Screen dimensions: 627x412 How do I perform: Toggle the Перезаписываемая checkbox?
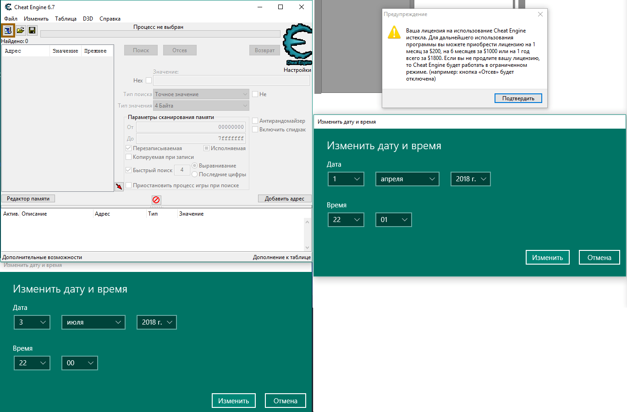[x=128, y=148]
